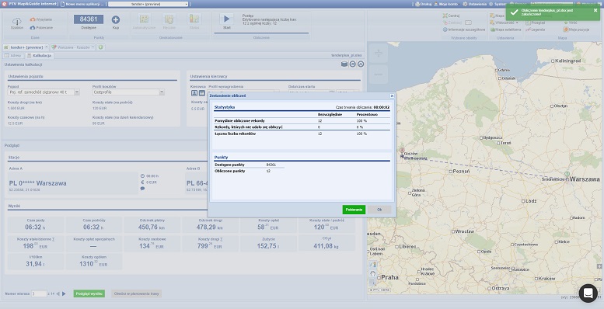The height and width of the screenshot is (309, 604).
Task: Click Informacje szczegółowe icon
Action: click(x=445, y=30)
